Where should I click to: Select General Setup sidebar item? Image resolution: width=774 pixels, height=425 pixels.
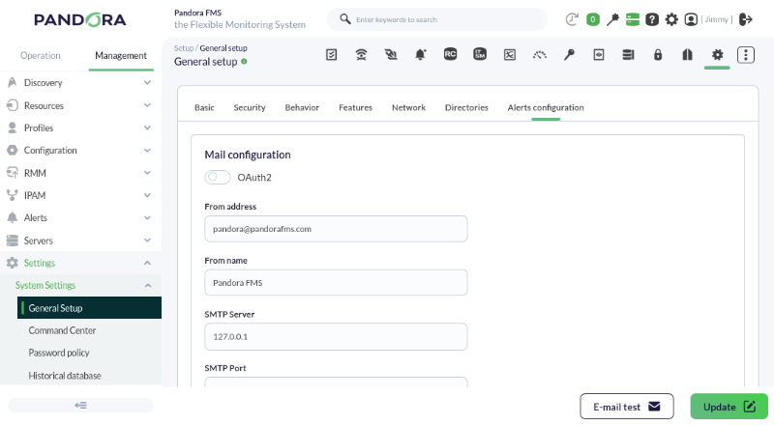pyautogui.click(x=89, y=308)
